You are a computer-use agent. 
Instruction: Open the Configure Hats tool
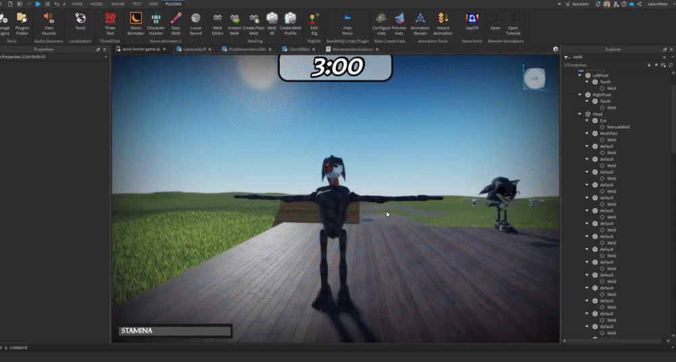coord(381,24)
